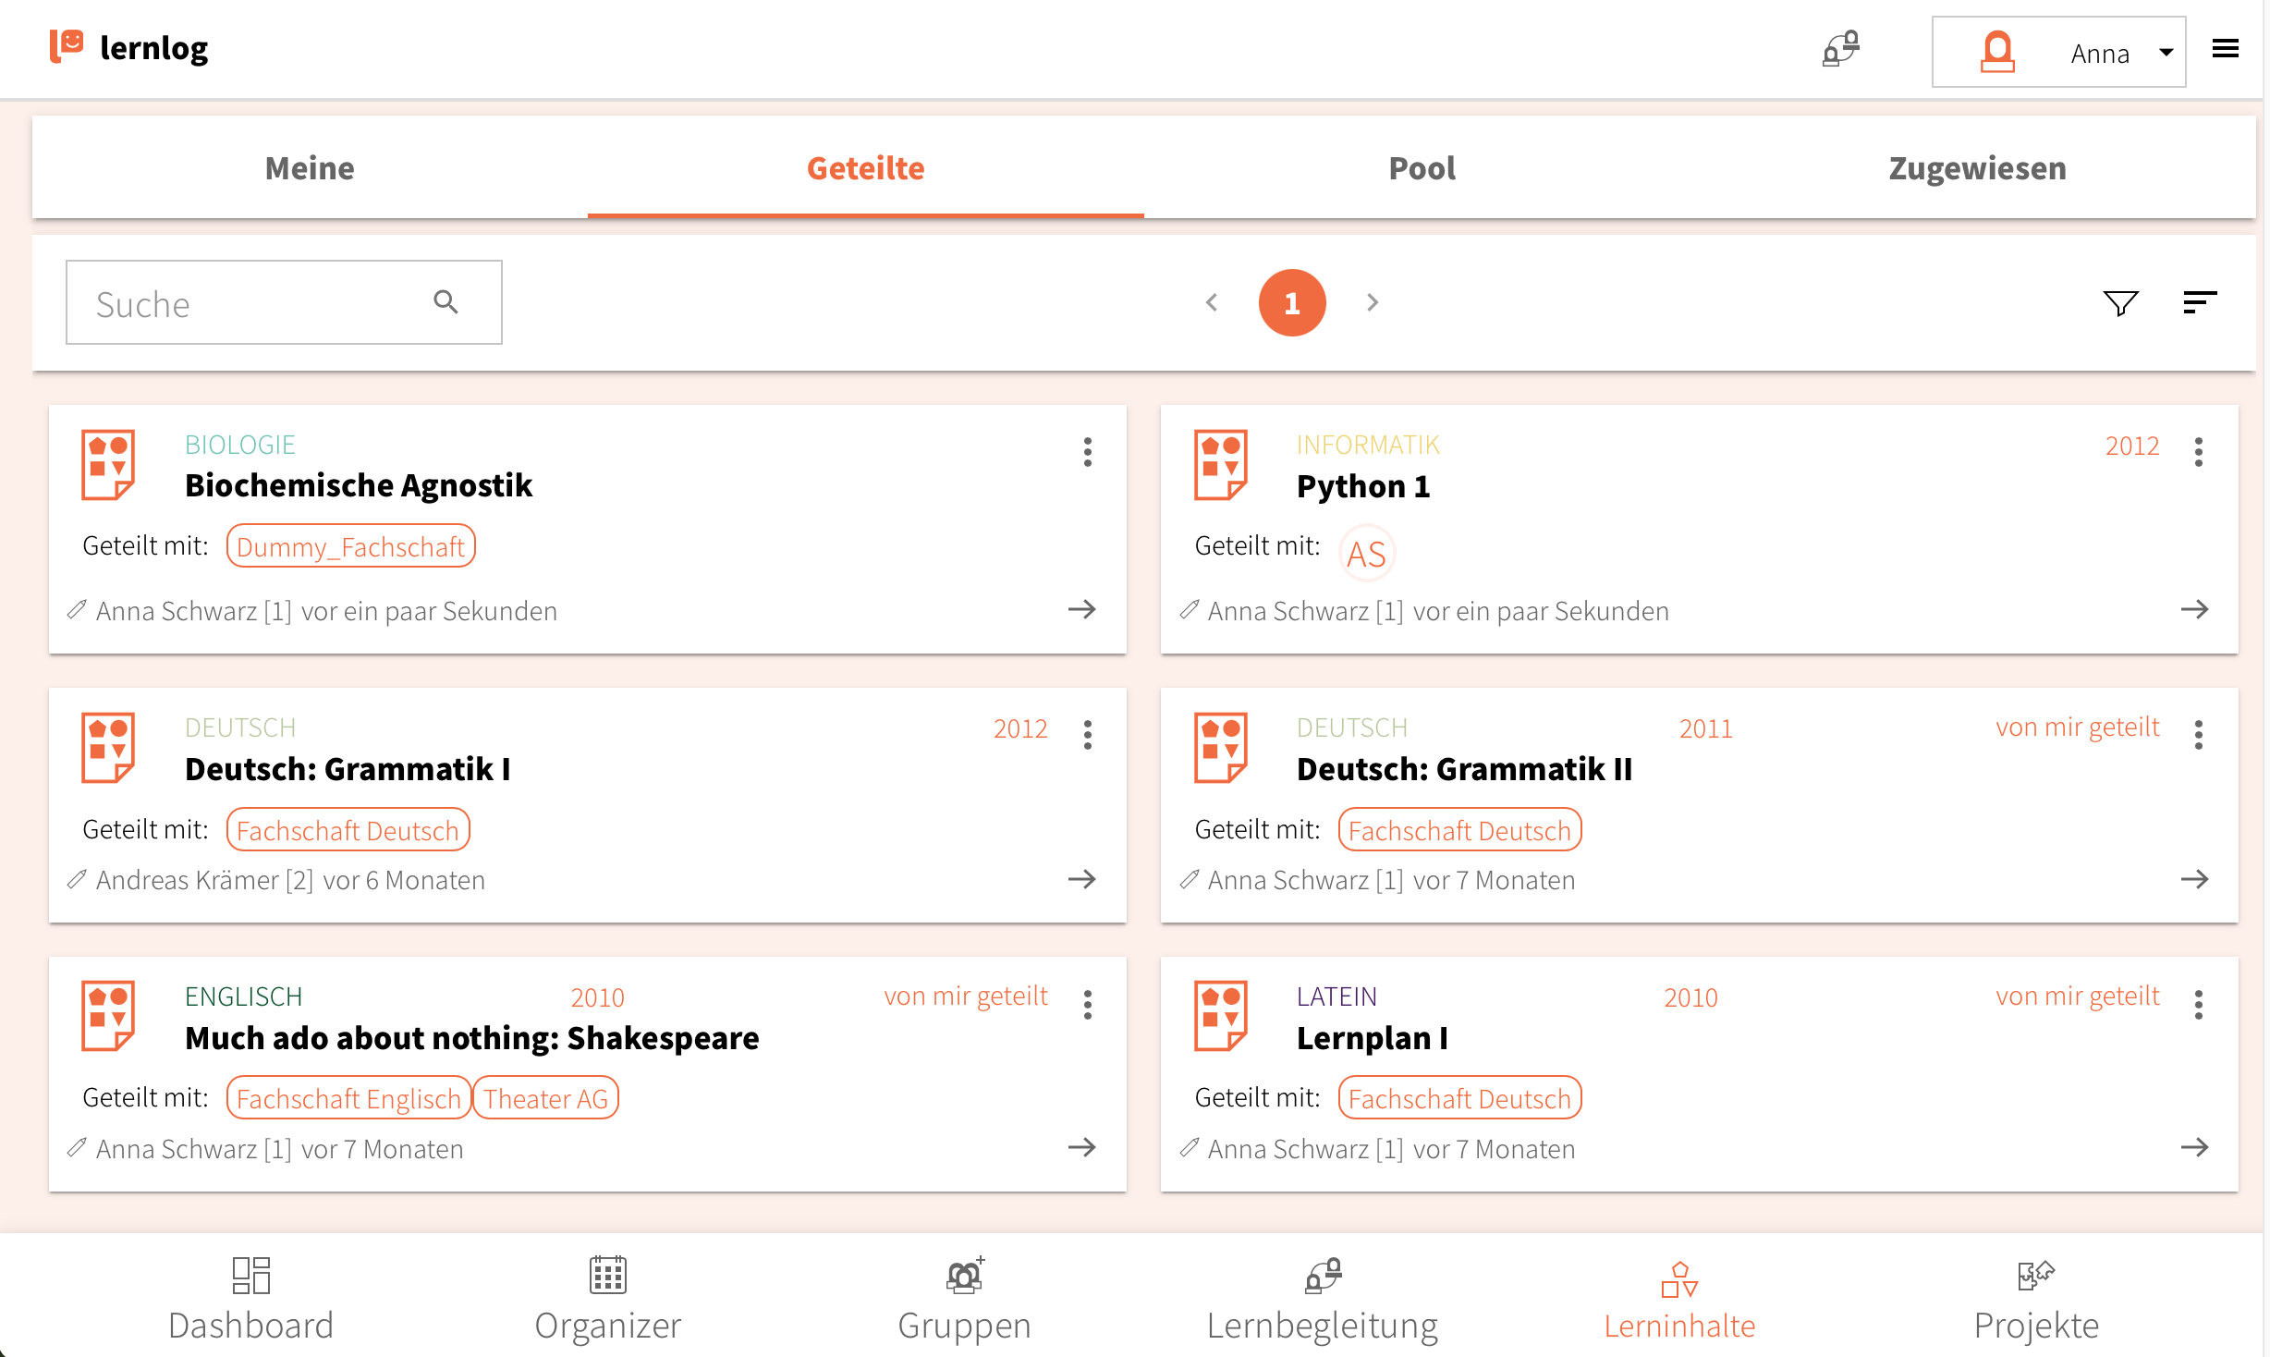Open Lernplan I via arrow icon
The width and height of the screenshot is (2270, 1357).
click(x=2194, y=1147)
